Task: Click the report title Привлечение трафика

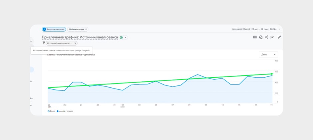Action: click(x=80, y=37)
